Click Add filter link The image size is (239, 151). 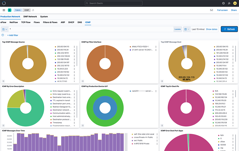[x=13, y=35]
